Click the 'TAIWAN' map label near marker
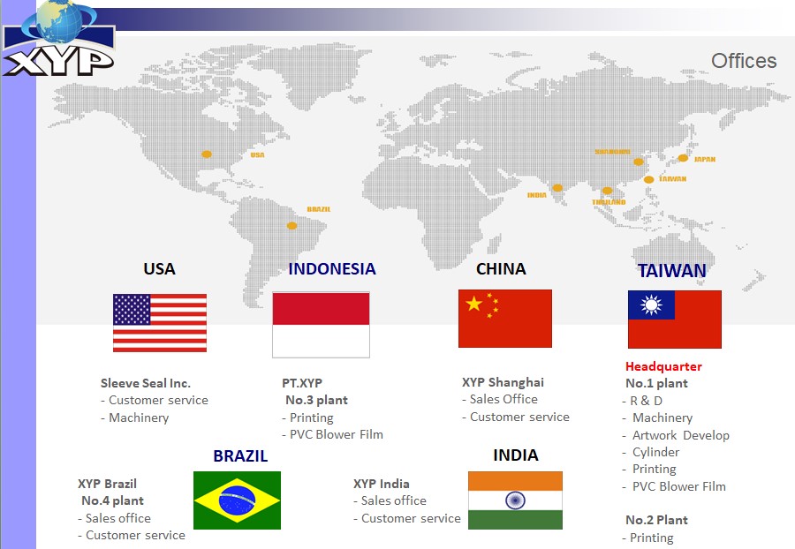795x549 pixels. pyautogui.click(x=672, y=179)
